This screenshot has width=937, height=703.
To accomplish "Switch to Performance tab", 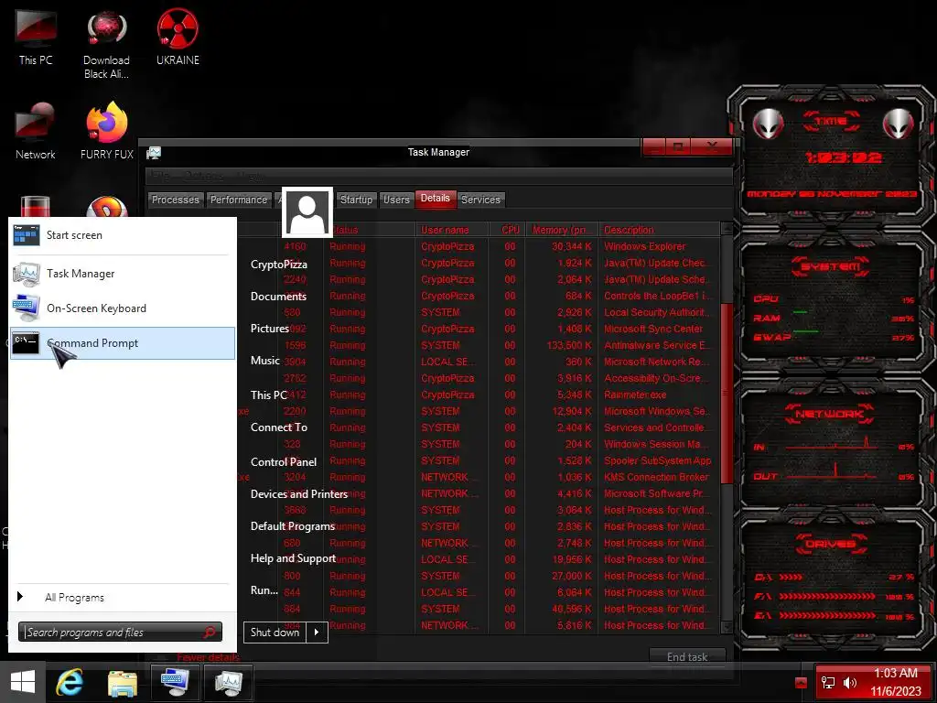I will 239,200.
